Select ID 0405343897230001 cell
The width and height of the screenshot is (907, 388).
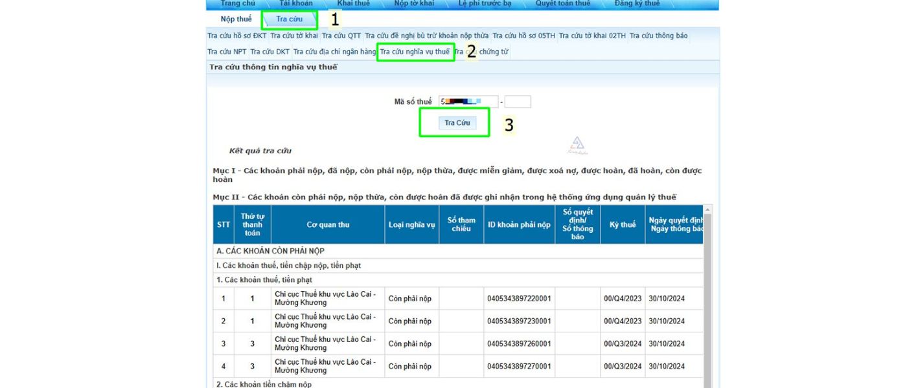point(519,321)
